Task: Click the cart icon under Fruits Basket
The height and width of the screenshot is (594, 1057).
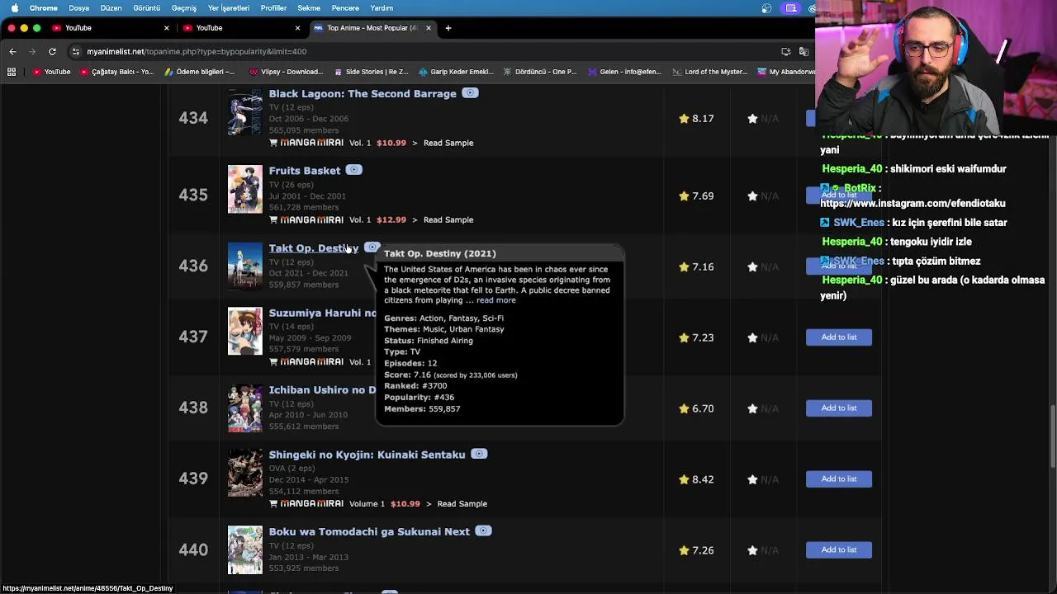Action: [x=273, y=220]
